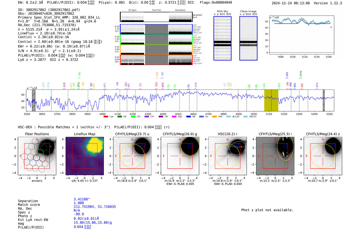
Task: Click the blue Hβ legend swatch
Action: pos(188,117)
